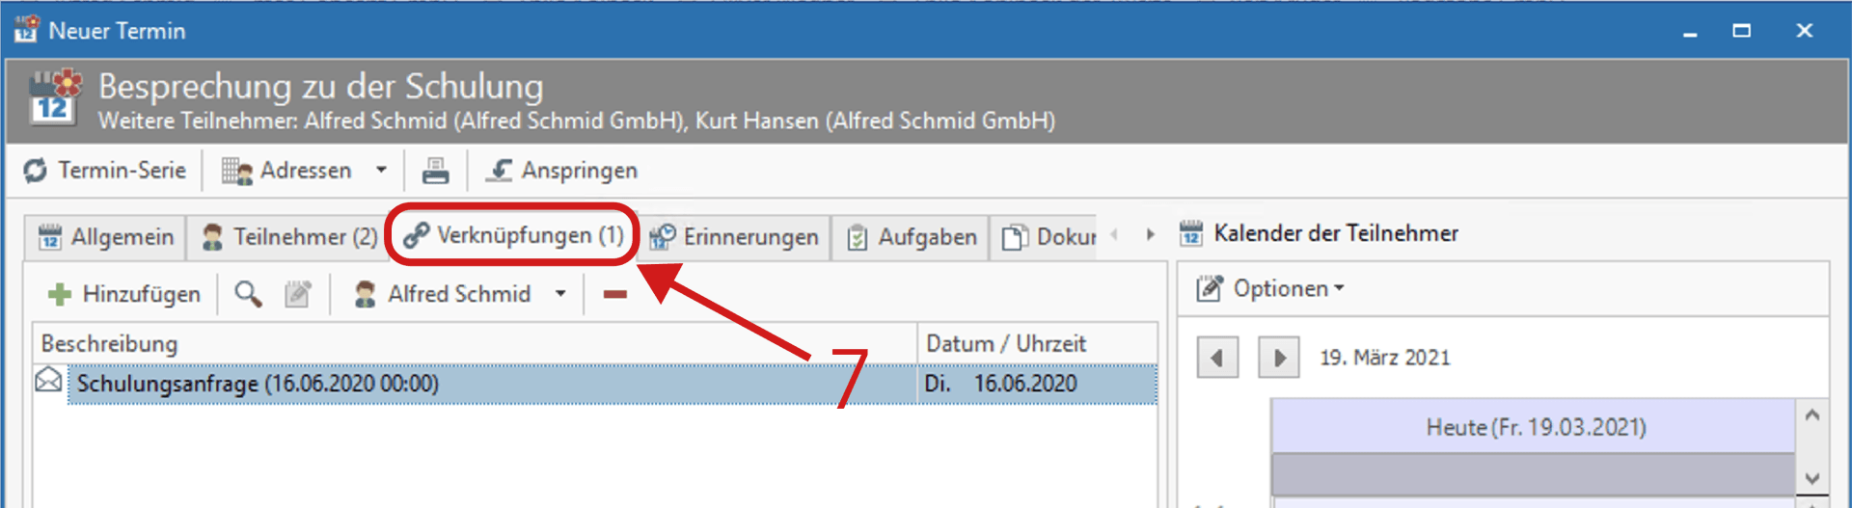This screenshot has width=1852, height=508.
Task: Maximize the Neuer Termin window
Action: pyautogui.click(x=1742, y=31)
